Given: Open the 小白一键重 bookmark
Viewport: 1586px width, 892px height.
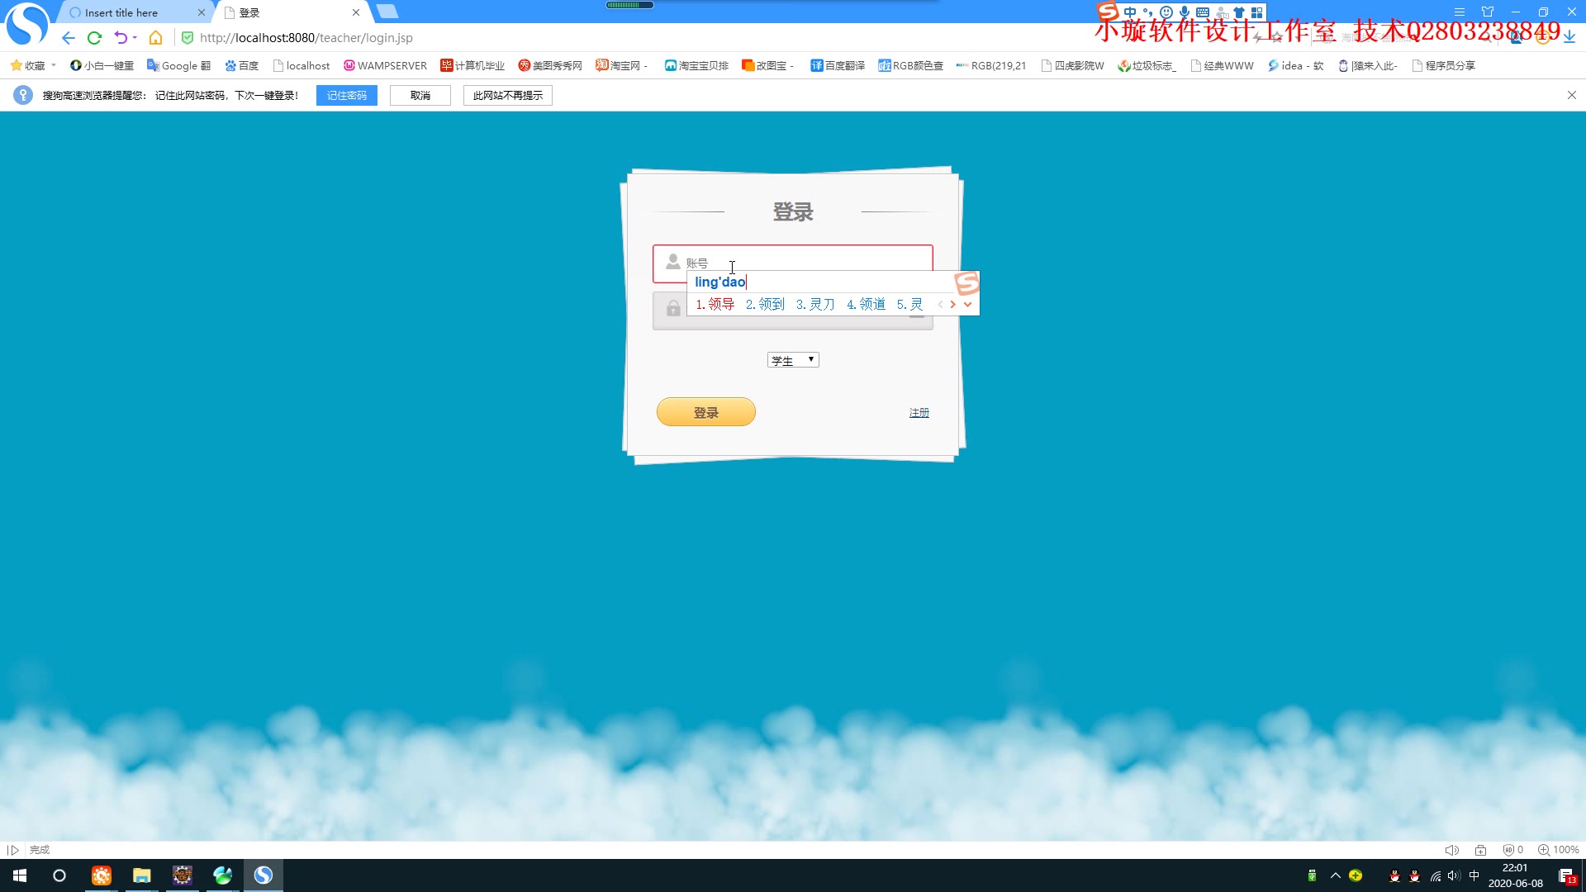Looking at the screenshot, I should click(102, 65).
